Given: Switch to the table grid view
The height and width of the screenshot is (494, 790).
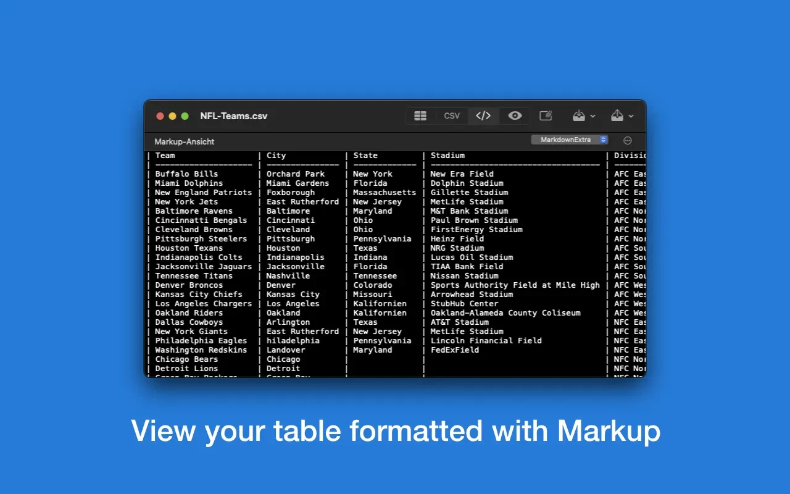Looking at the screenshot, I should click(x=420, y=115).
